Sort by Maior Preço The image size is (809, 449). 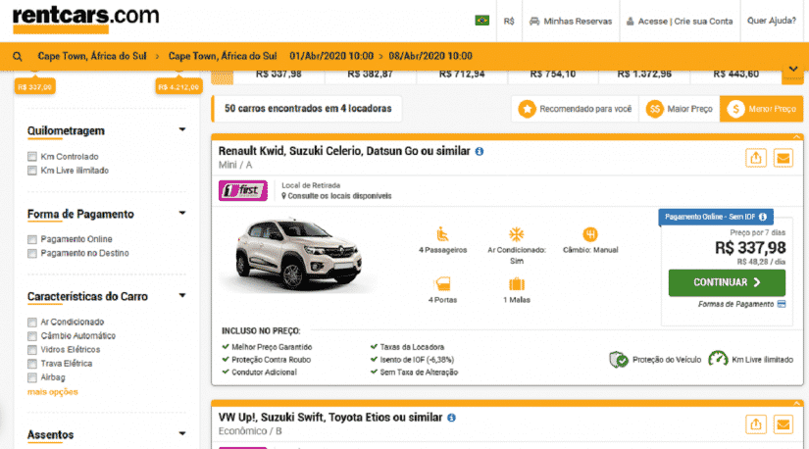click(680, 109)
